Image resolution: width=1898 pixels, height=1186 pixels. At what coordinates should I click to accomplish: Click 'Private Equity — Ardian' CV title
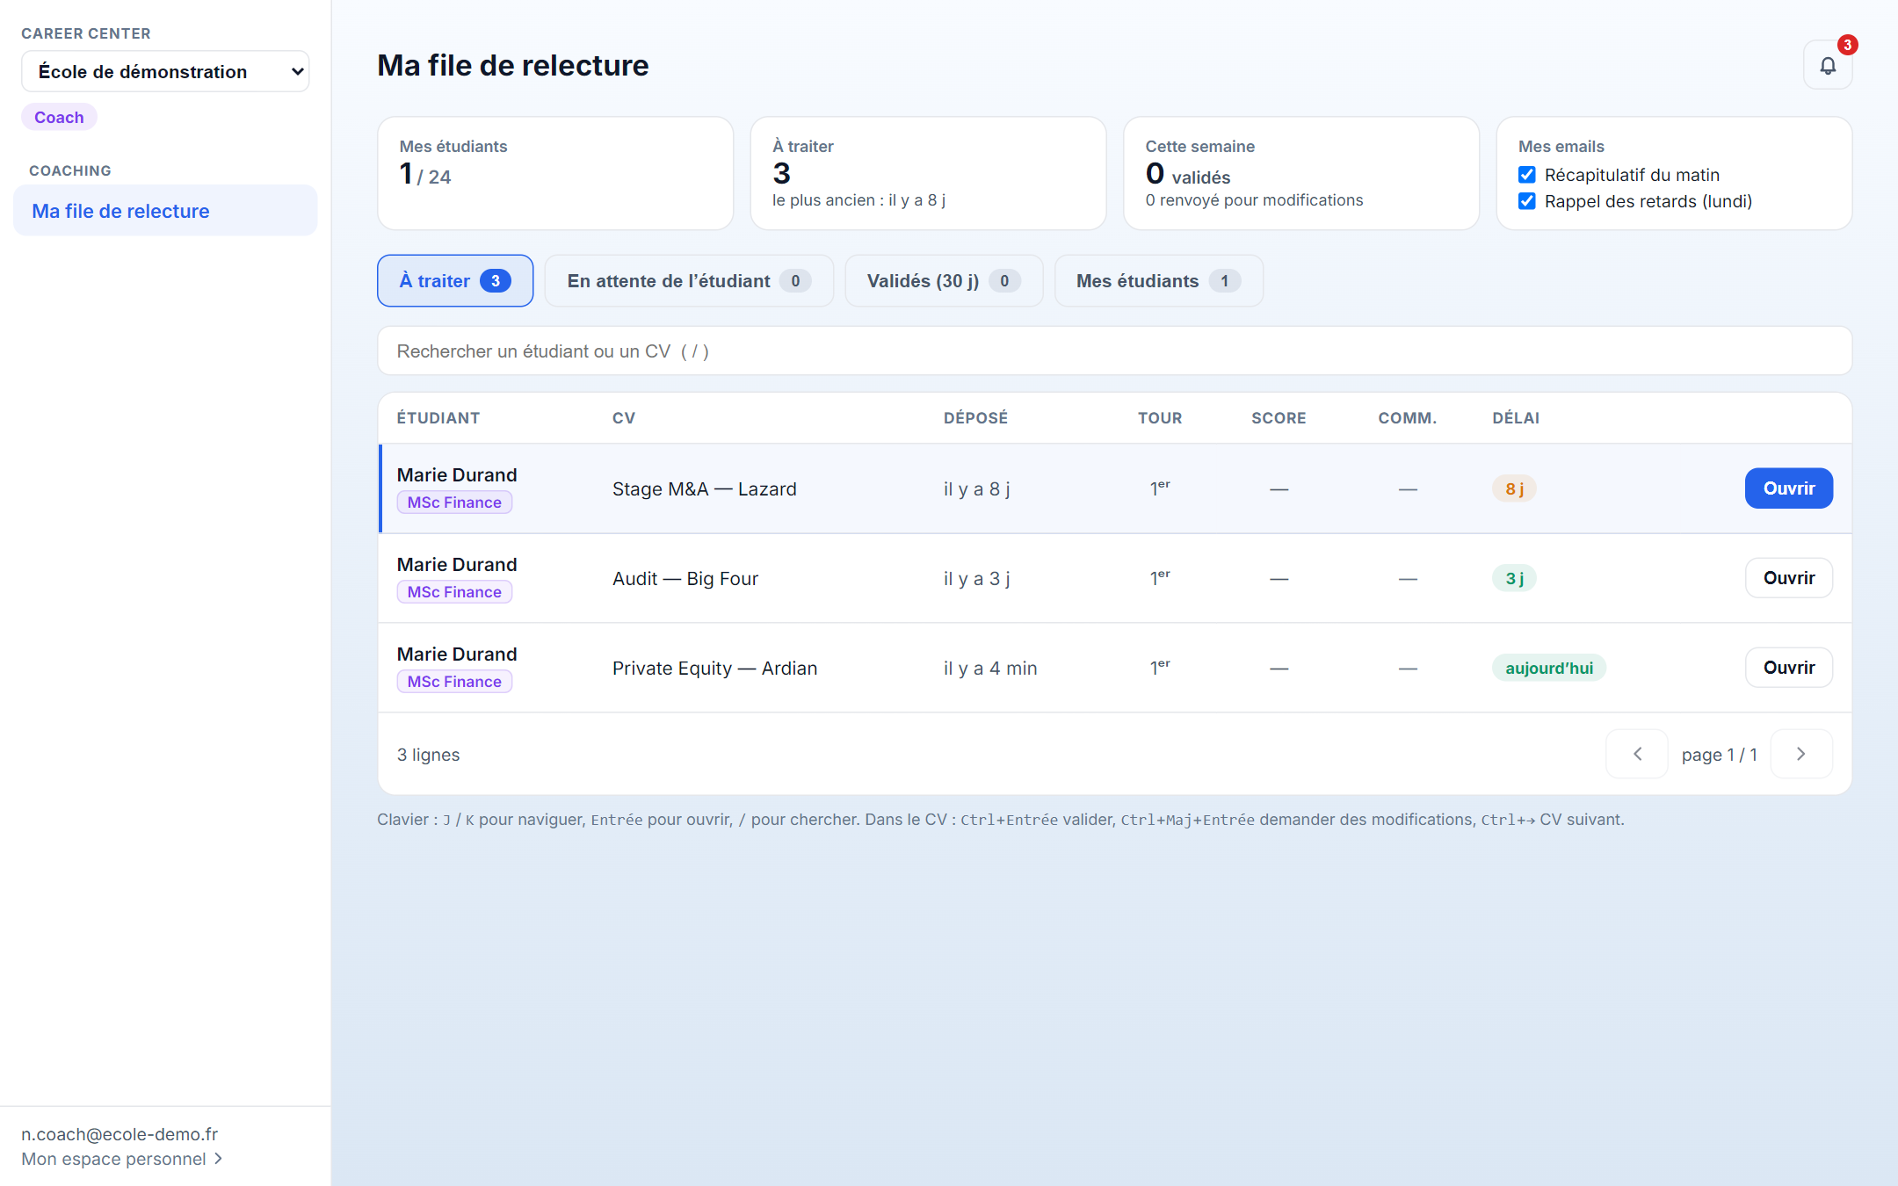pyautogui.click(x=715, y=669)
